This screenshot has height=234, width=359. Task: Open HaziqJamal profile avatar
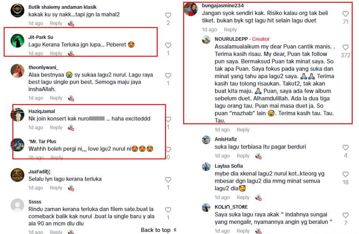click(x=18, y=115)
